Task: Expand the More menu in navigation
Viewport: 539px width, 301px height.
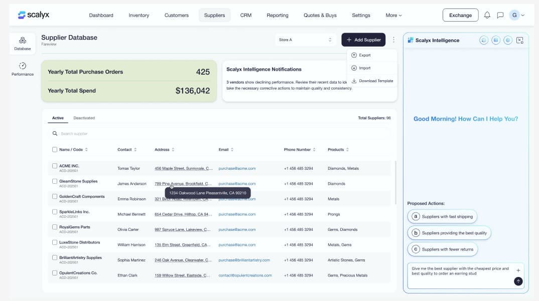Action: point(393,15)
